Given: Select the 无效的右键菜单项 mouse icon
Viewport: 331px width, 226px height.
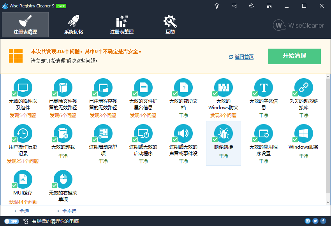Looking at the screenshot, I should (x=63, y=179).
